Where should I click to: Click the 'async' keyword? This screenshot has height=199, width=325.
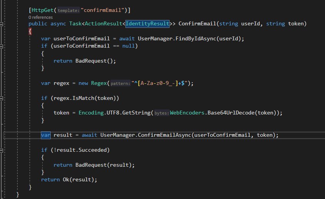pyautogui.click(x=58, y=23)
